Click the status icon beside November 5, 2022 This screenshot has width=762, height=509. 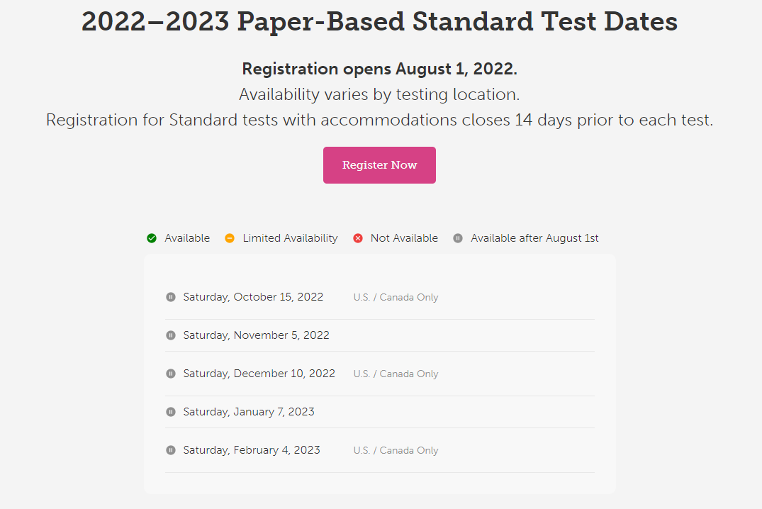pos(171,335)
